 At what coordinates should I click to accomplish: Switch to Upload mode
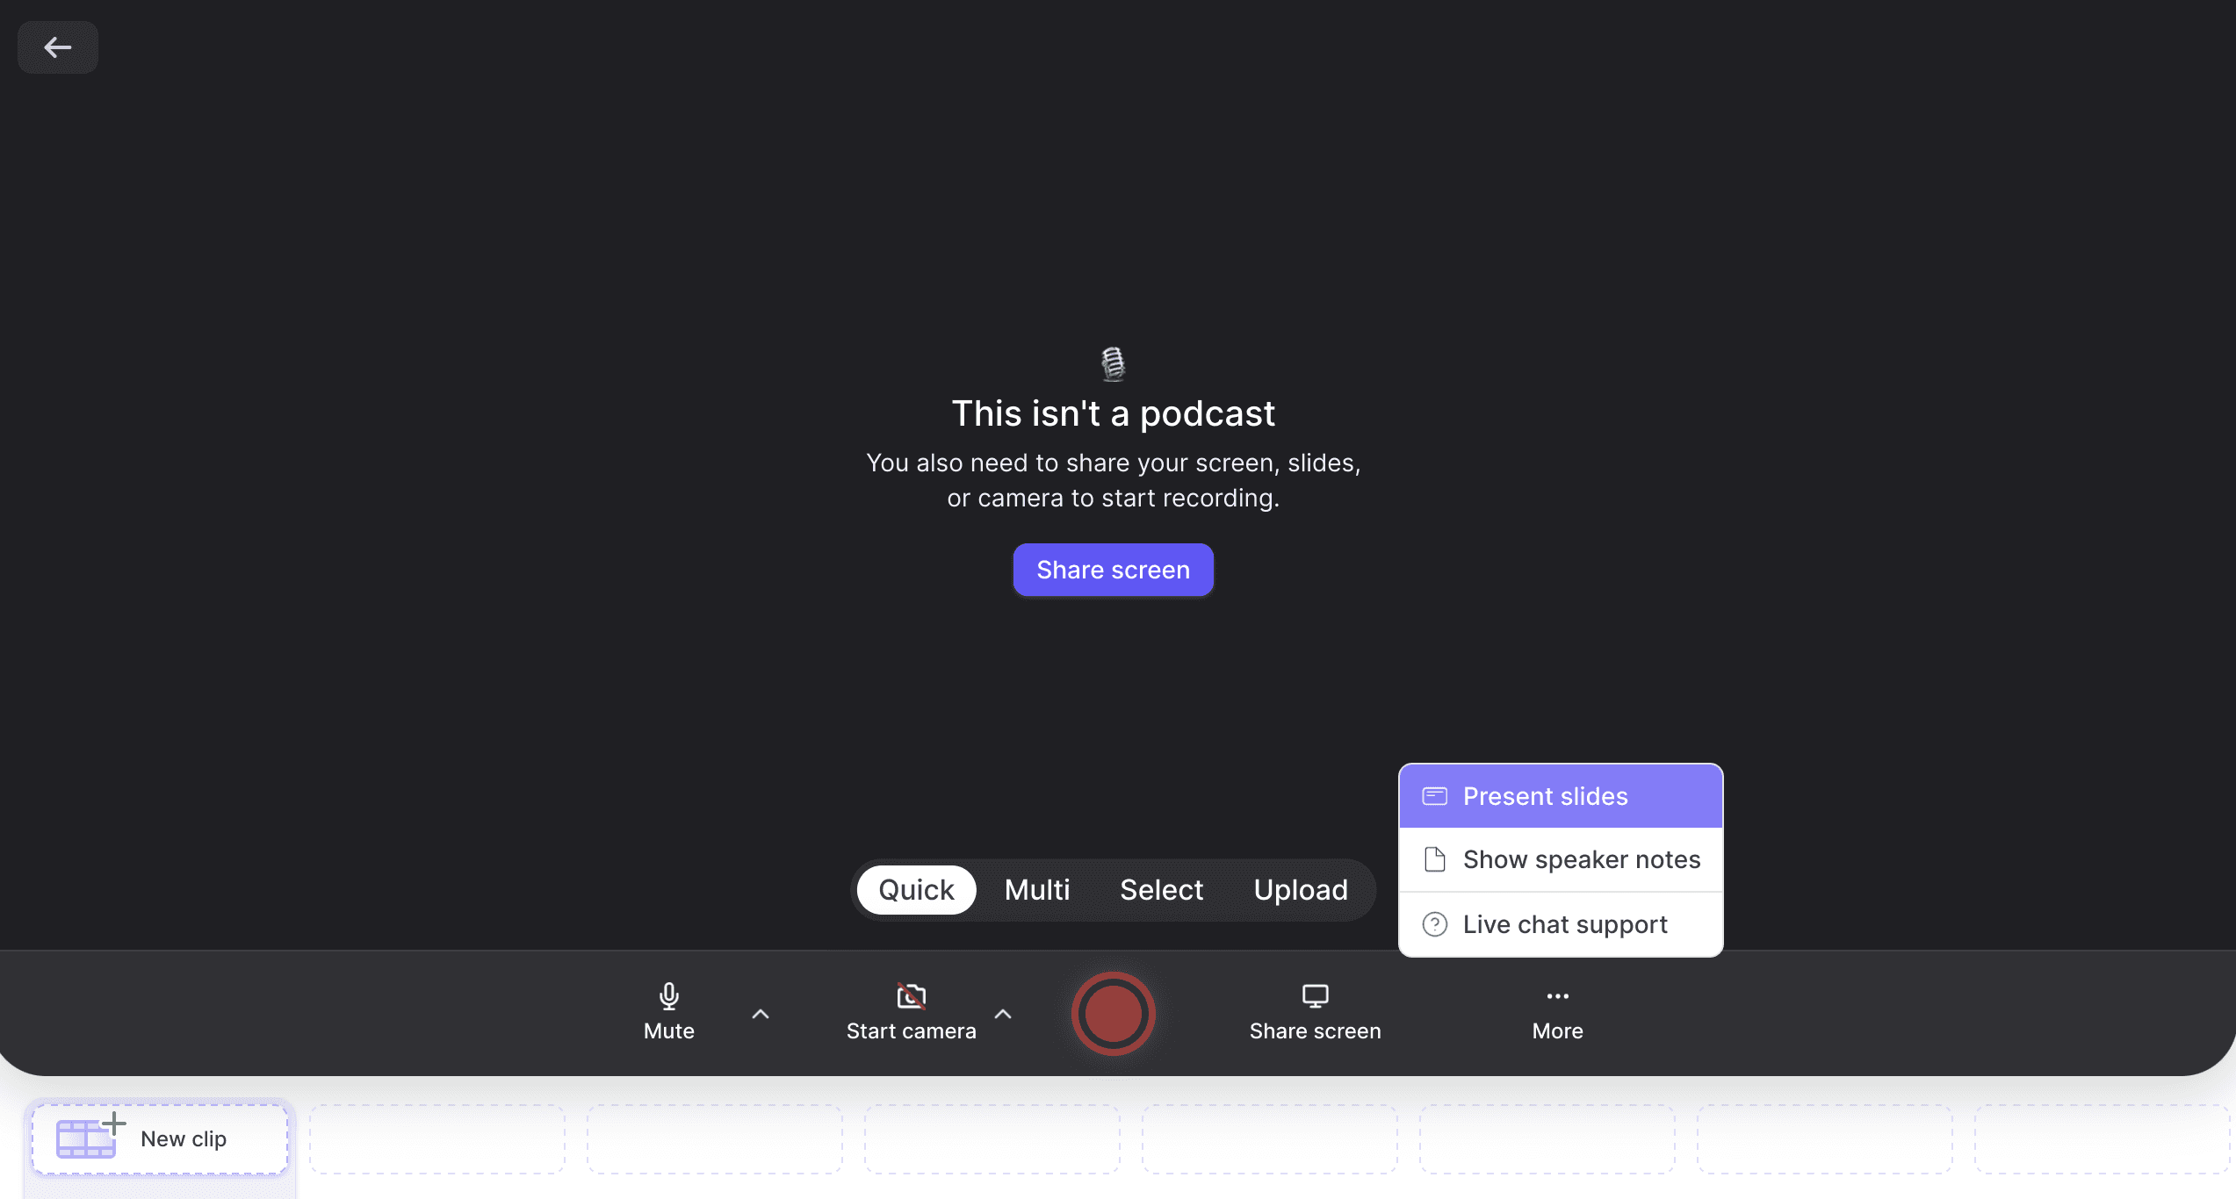coord(1301,889)
